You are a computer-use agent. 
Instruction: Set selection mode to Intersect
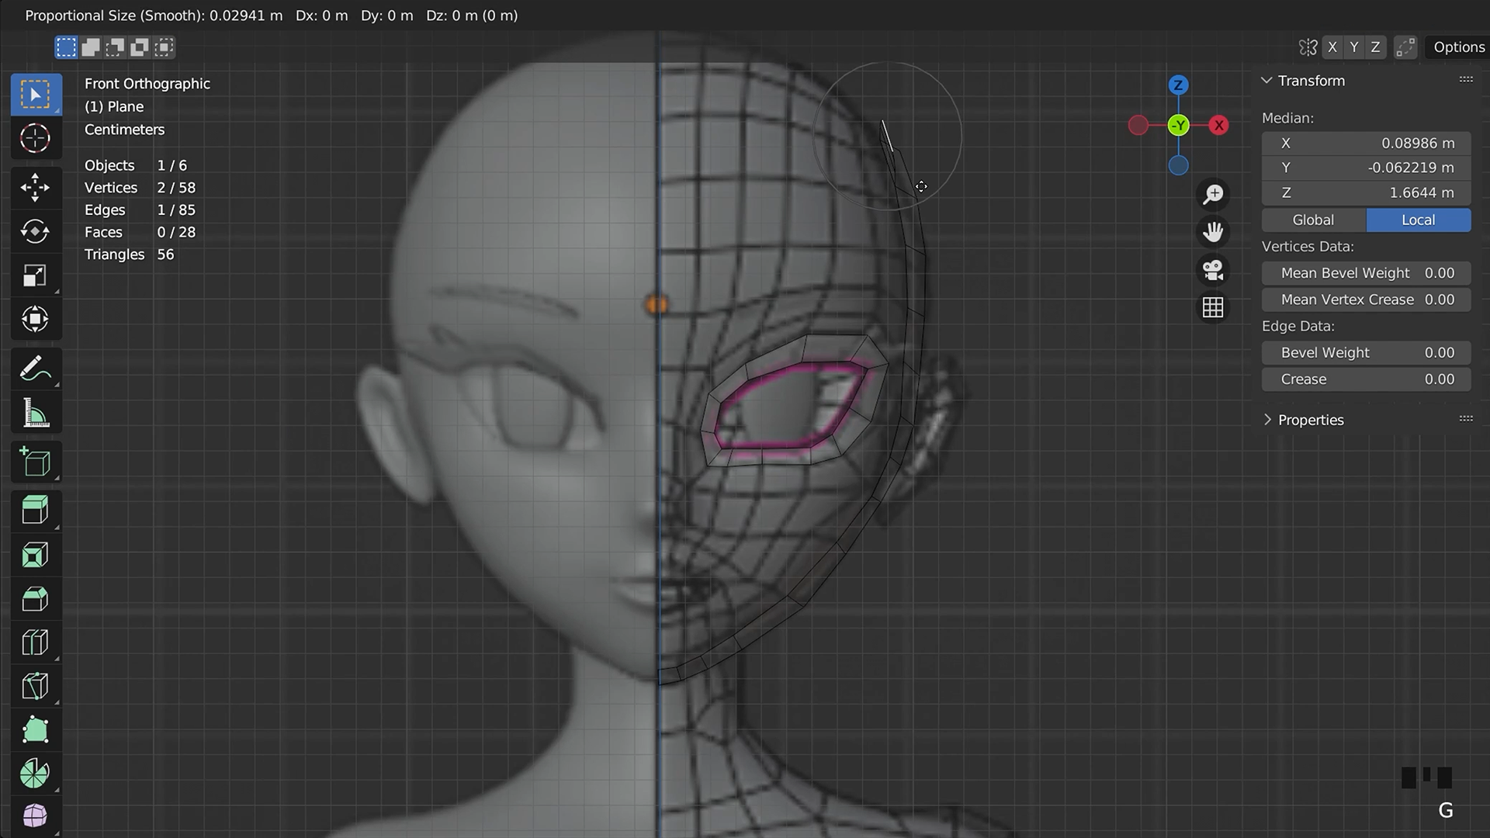[x=164, y=47]
